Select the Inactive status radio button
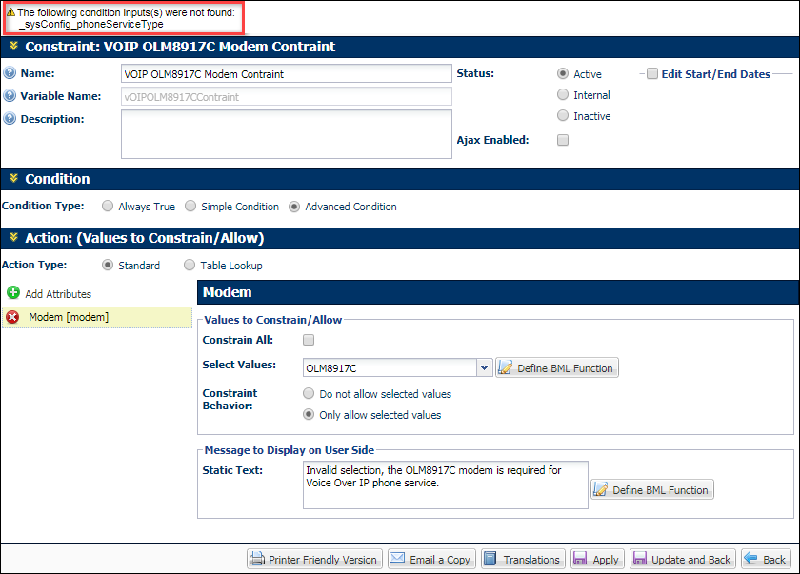The image size is (800, 574). pos(563,116)
